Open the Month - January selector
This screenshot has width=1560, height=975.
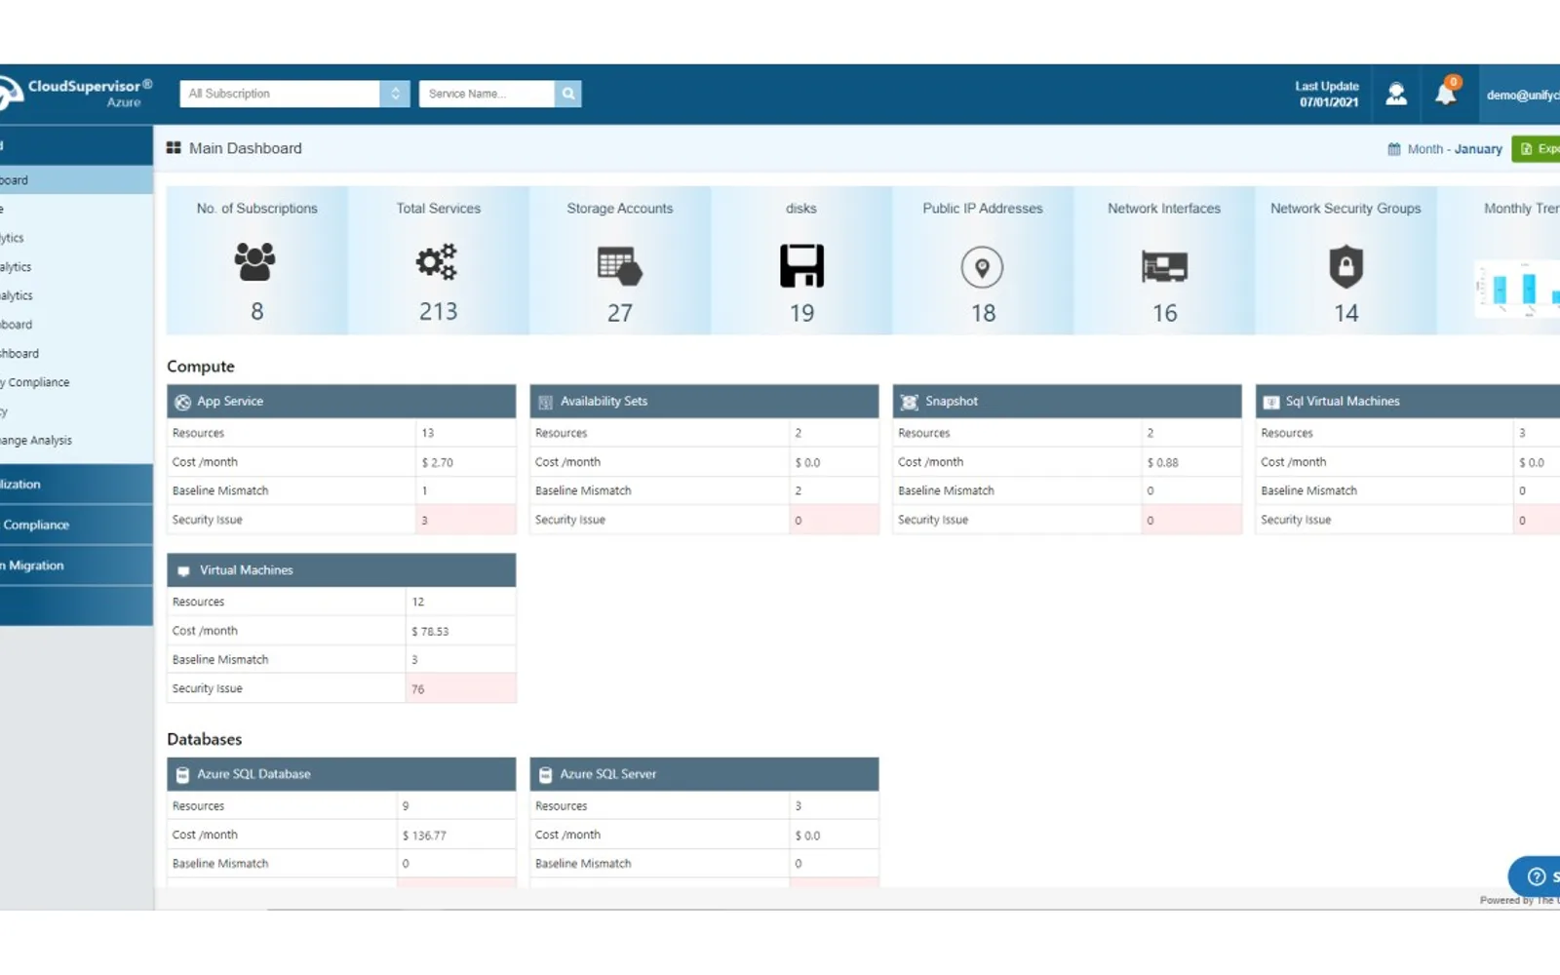pos(1445,149)
